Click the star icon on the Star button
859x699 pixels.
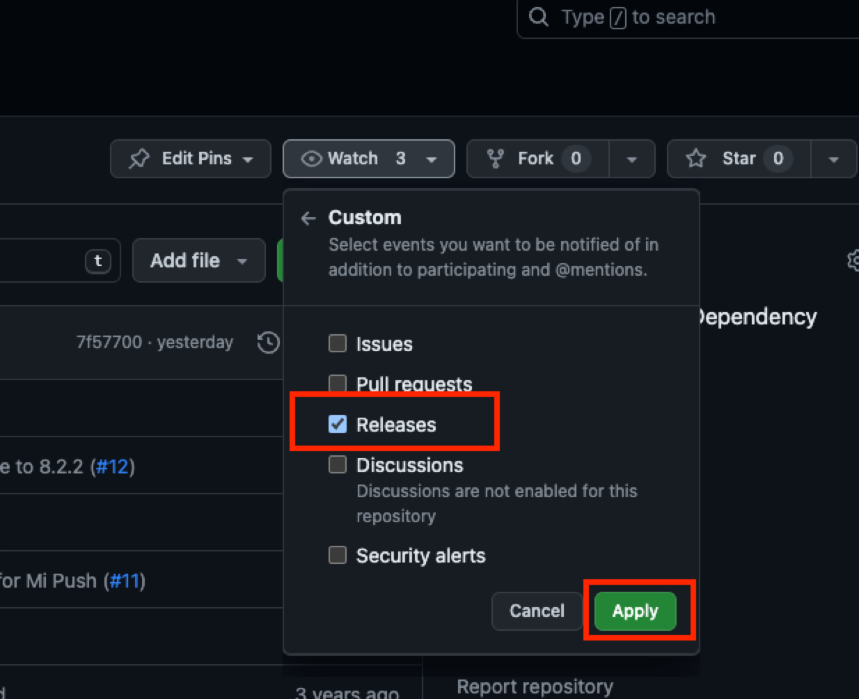tap(695, 158)
